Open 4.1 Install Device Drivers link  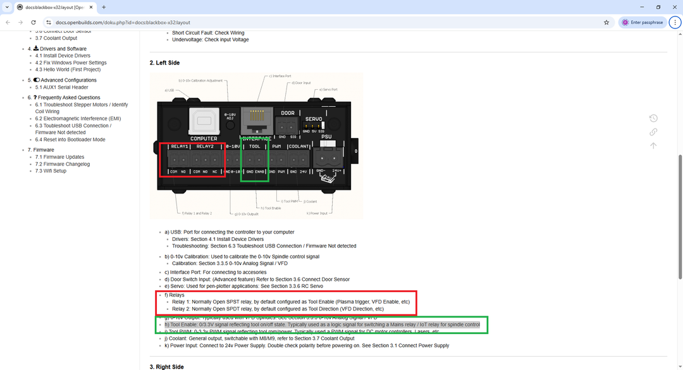click(63, 56)
